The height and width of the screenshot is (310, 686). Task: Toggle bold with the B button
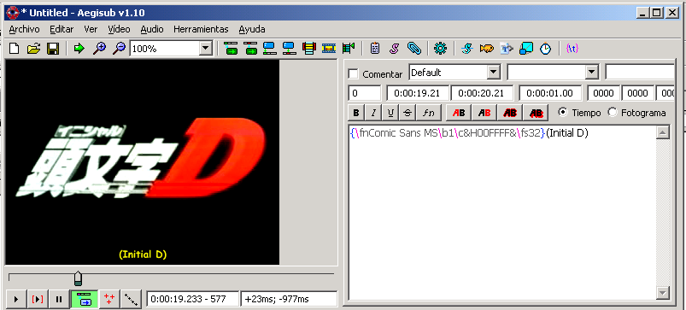click(356, 113)
